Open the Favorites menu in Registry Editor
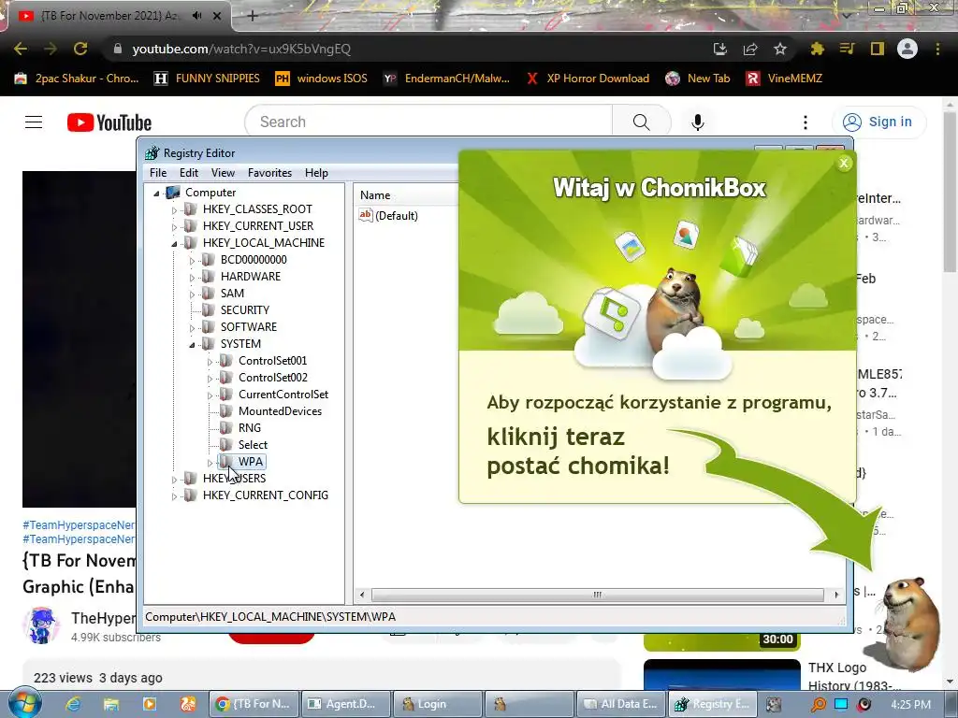 [x=269, y=173]
